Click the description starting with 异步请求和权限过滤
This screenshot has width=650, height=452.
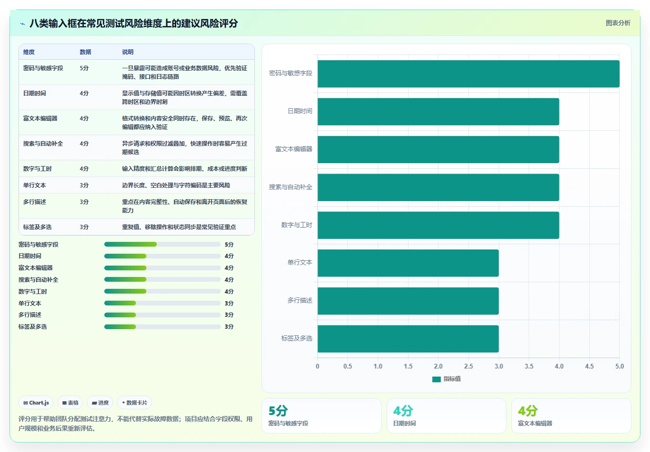[185, 148]
